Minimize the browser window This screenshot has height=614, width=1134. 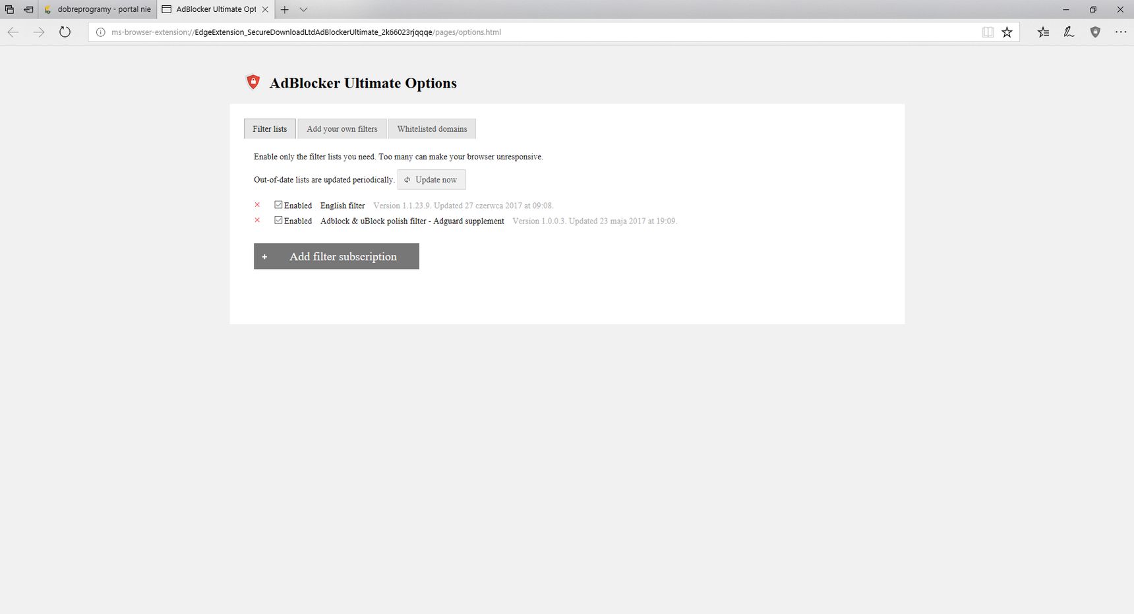[x=1066, y=9]
